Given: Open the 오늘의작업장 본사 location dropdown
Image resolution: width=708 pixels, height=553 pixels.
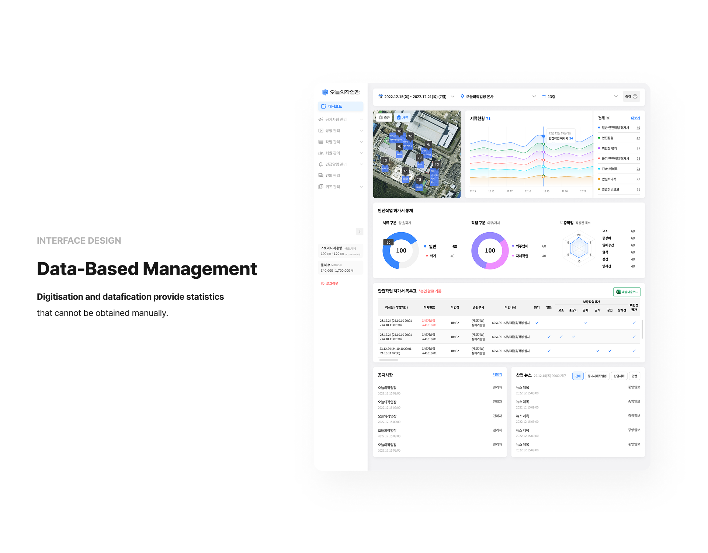Looking at the screenshot, I should coord(534,97).
